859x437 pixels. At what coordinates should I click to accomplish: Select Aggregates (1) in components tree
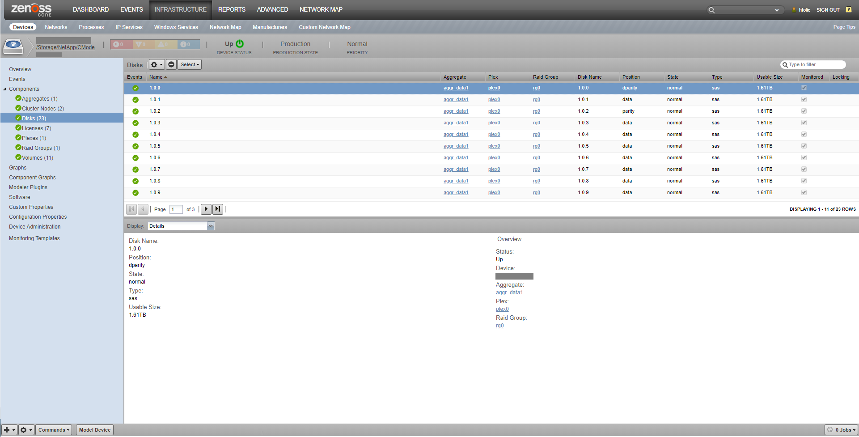coord(40,99)
